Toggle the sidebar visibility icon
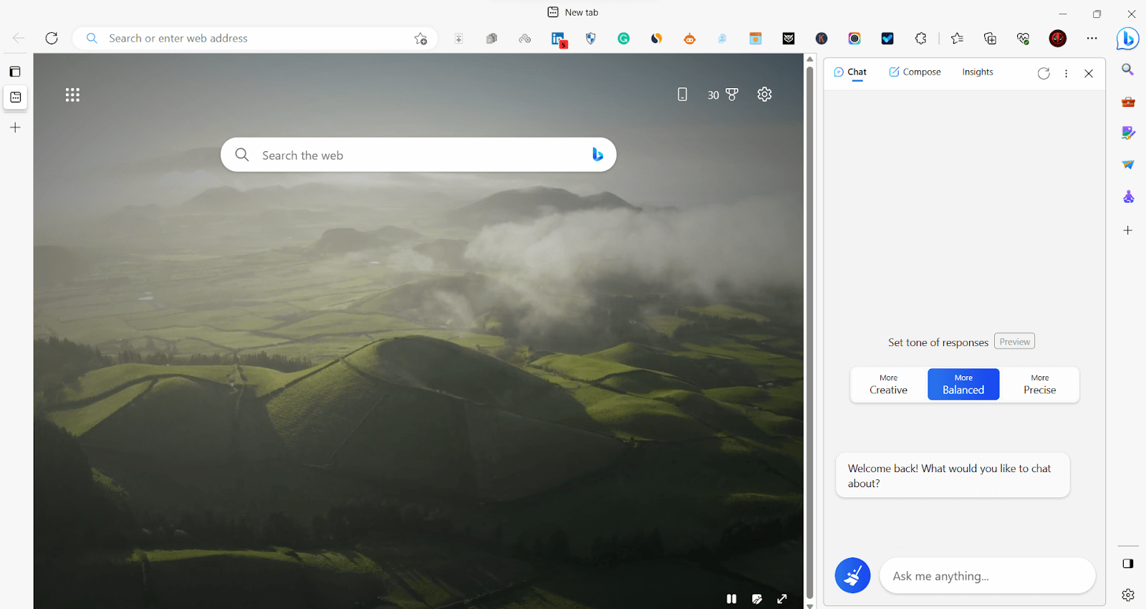 tap(1128, 564)
